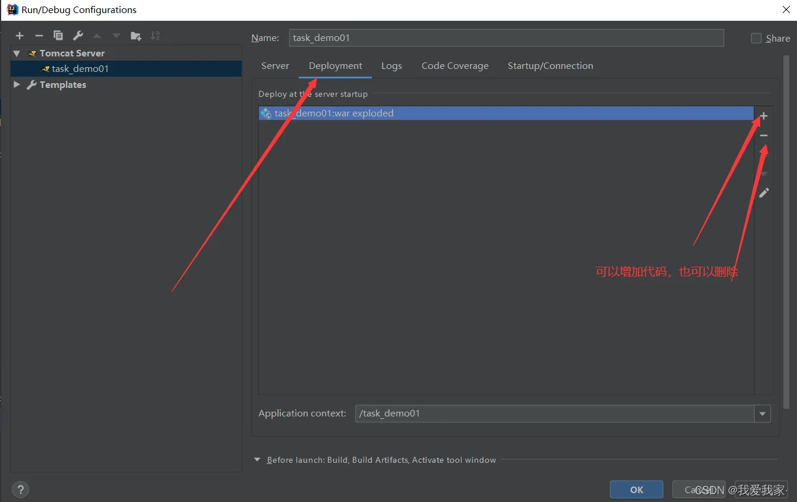Open edit defaults wrench icon
797x502 pixels.
click(x=78, y=36)
